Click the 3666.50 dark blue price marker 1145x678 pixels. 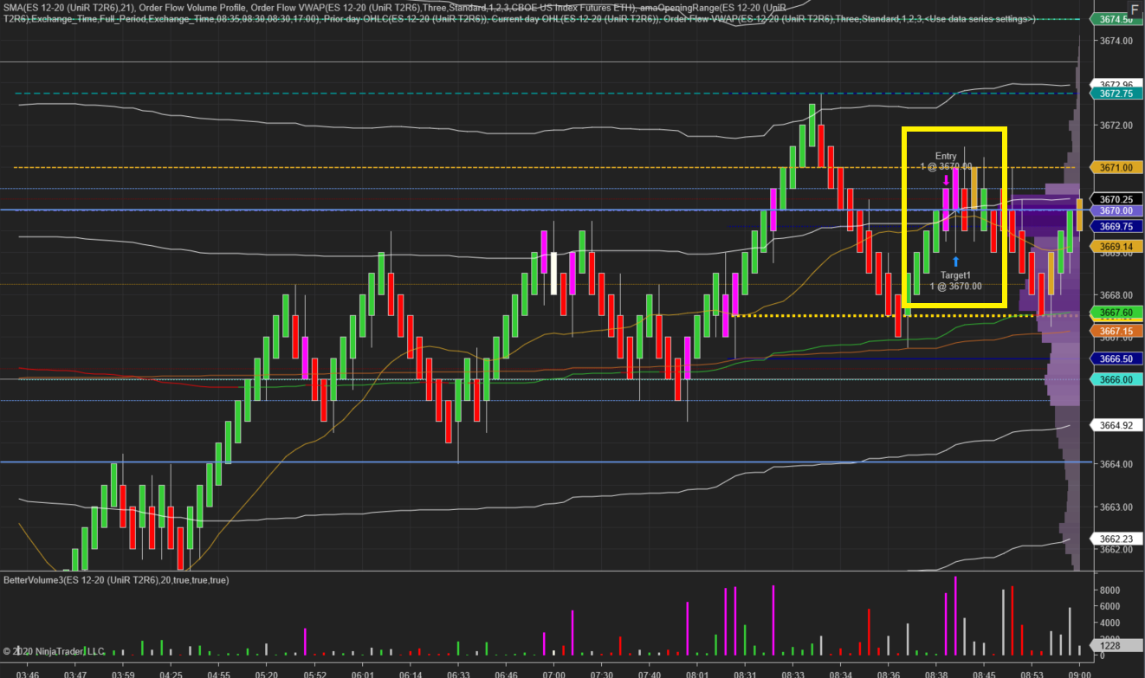(1116, 358)
